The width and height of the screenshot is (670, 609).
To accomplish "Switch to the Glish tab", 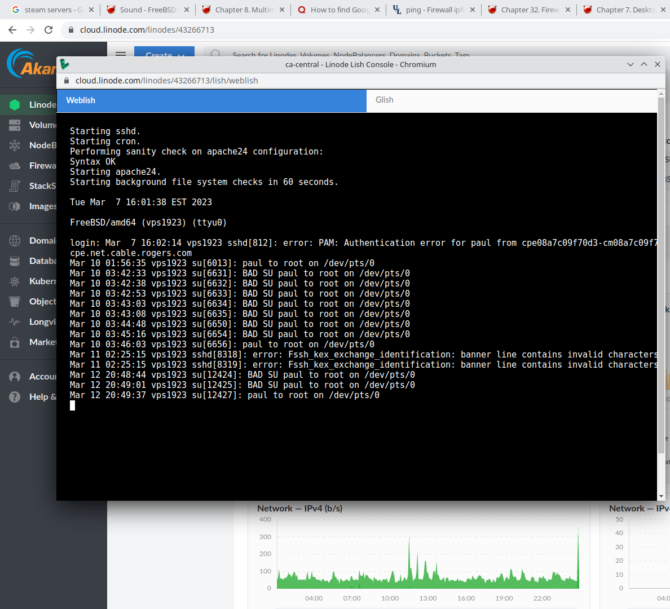I will (385, 100).
